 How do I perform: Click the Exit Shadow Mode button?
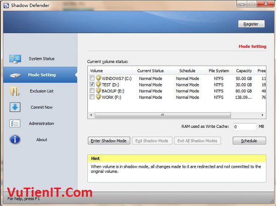point(152,141)
